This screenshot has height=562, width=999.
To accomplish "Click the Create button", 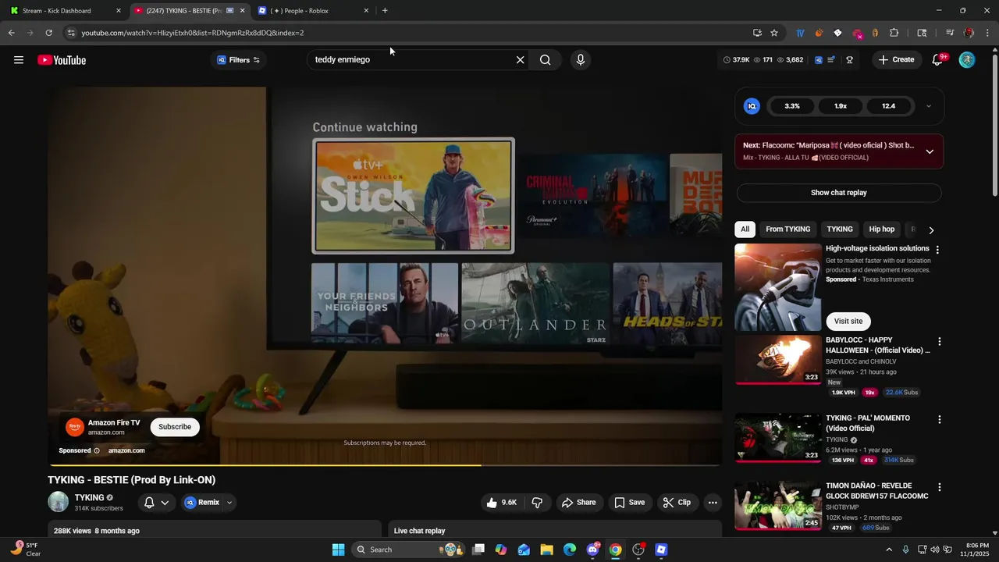I will coord(897,59).
